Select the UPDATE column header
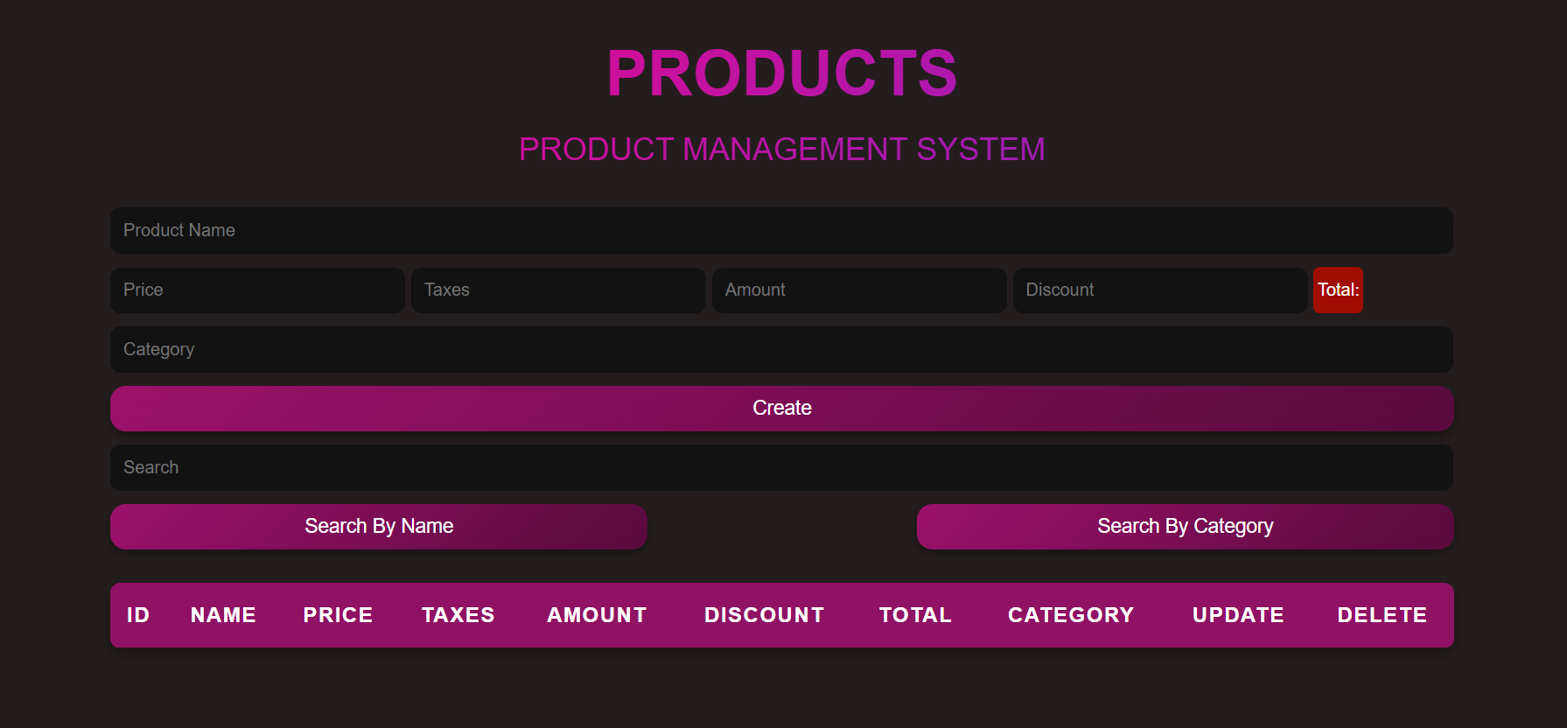 click(x=1238, y=615)
